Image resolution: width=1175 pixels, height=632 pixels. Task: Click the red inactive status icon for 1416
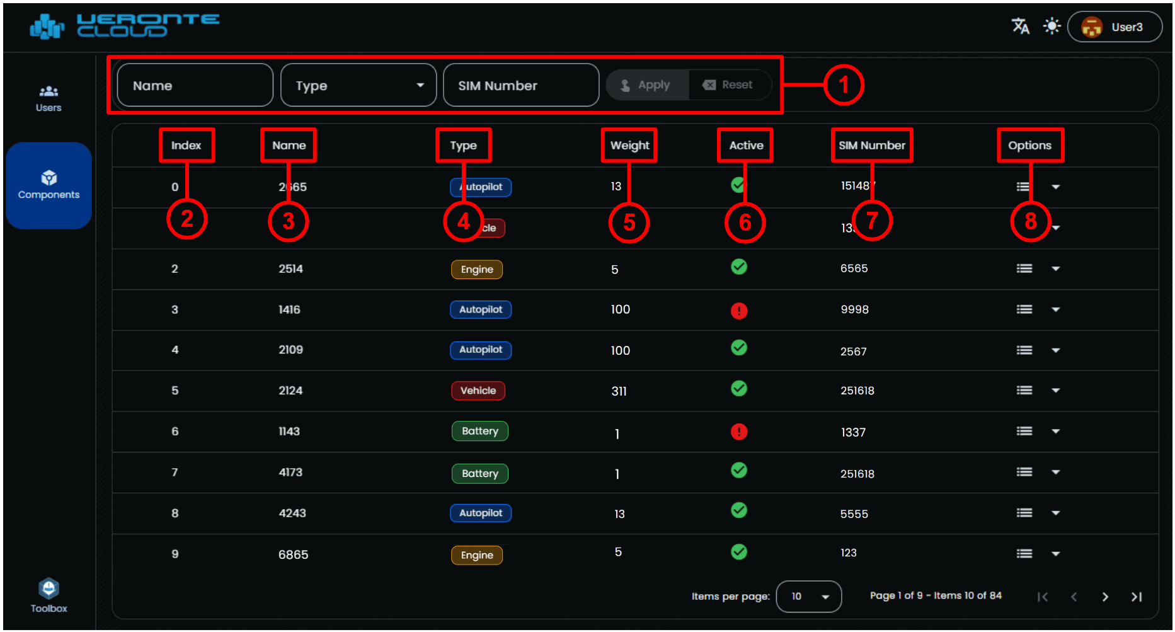[738, 311]
